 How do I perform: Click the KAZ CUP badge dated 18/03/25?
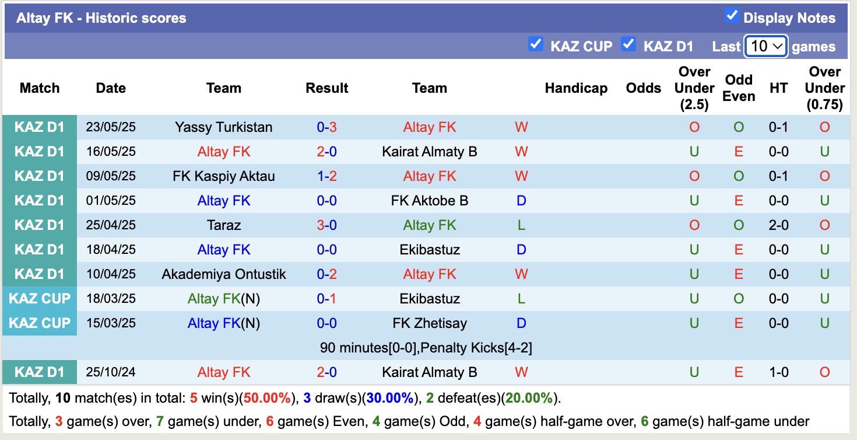(39, 298)
